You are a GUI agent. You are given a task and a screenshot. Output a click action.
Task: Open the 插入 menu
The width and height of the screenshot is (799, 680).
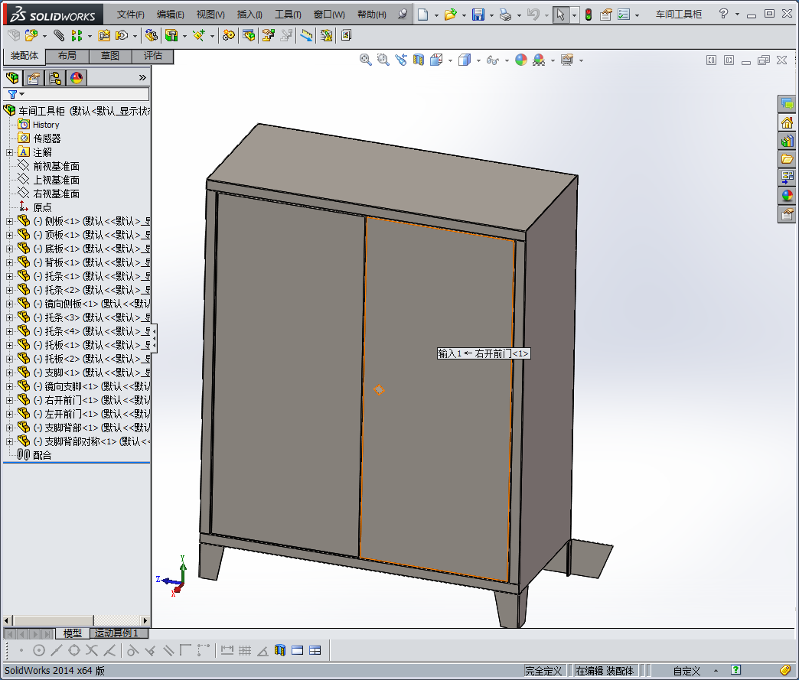(x=249, y=15)
